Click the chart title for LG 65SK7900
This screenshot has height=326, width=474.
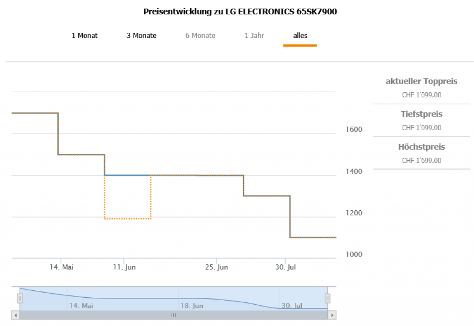point(240,12)
